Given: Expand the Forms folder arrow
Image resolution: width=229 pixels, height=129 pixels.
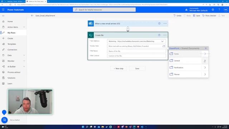Looking at the screenshot, I should point(205,54).
